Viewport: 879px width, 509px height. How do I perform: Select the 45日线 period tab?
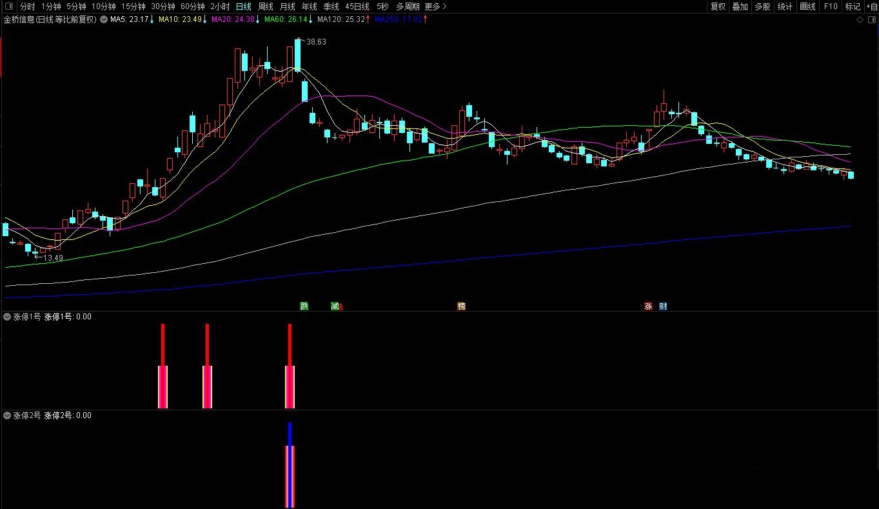point(357,6)
